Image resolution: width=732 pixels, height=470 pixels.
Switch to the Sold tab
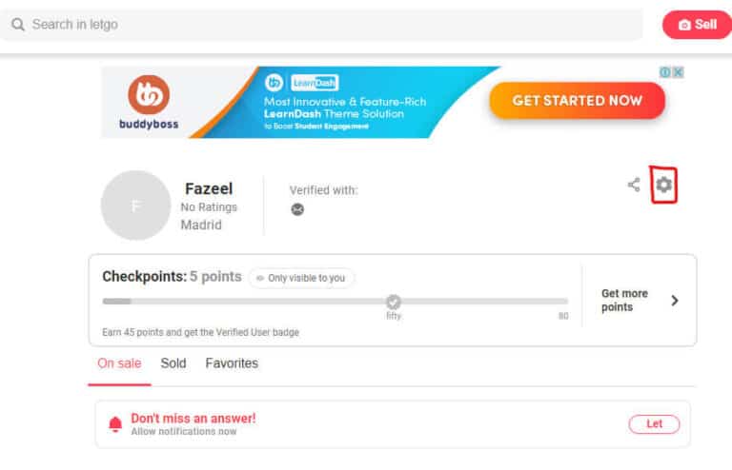tap(173, 363)
